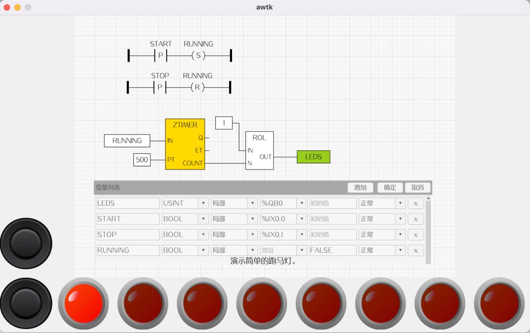Viewport: 530px width, 333px height.
Task: Select the RUNNING reset coil (R)
Action: (197, 88)
